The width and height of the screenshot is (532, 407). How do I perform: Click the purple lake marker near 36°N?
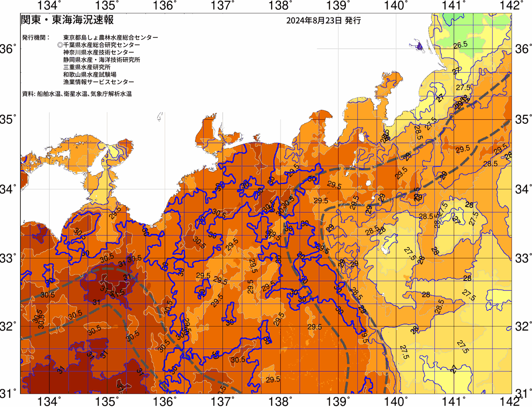(419, 46)
